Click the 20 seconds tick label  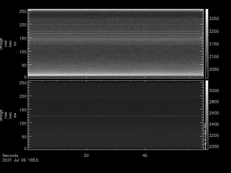(86, 155)
